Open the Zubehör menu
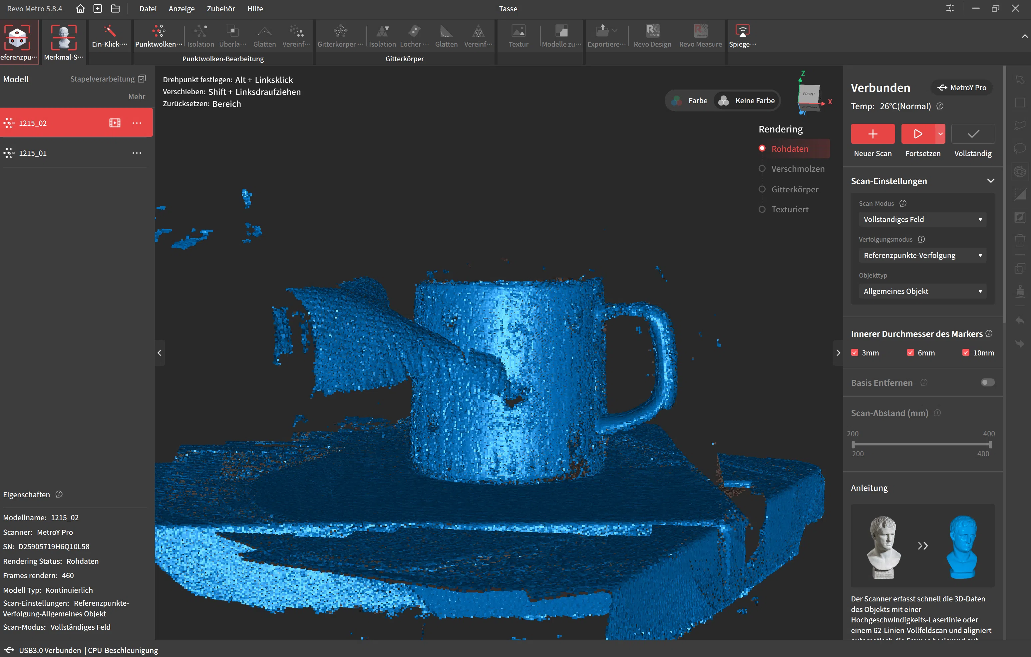 pos(220,9)
